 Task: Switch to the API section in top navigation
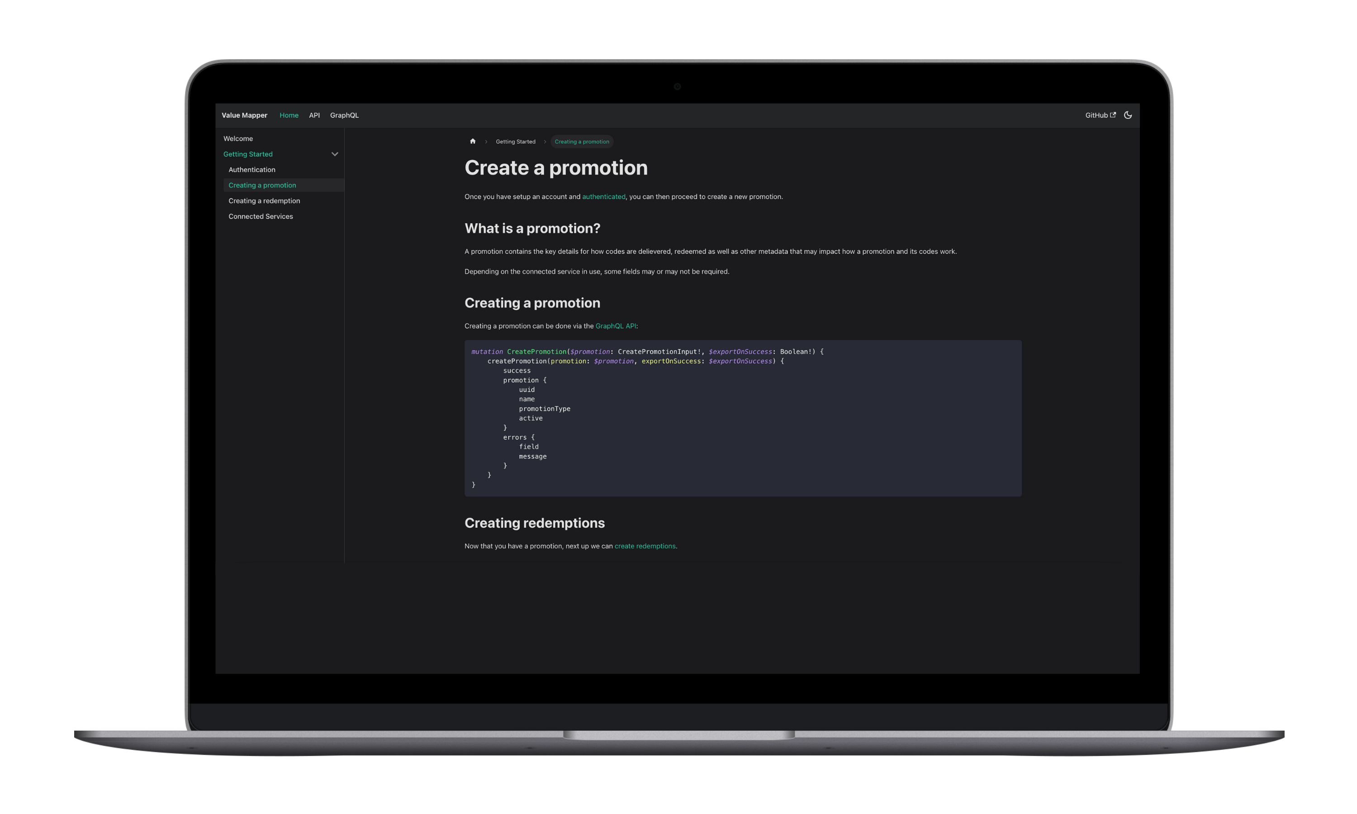point(314,115)
